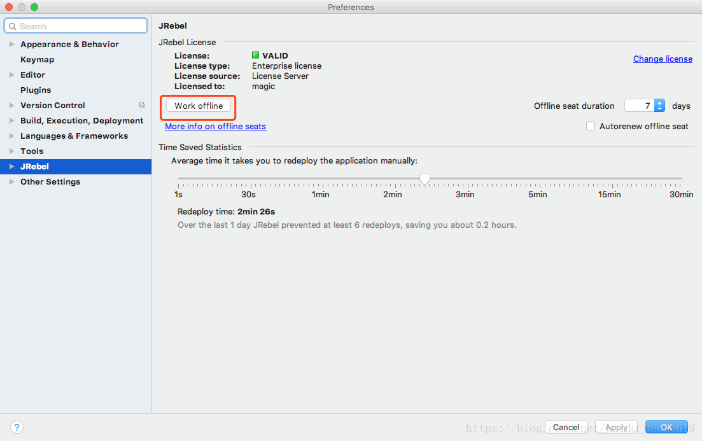This screenshot has width=702, height=441.
Task: Set redeploy slider to 30s mark
Action: point(251,185)
